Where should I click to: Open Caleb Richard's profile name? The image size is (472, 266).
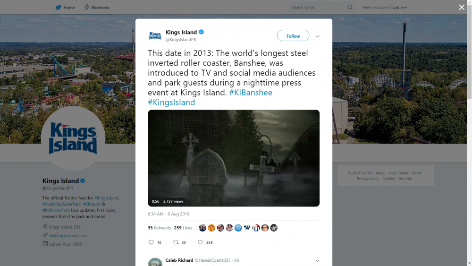179,260
